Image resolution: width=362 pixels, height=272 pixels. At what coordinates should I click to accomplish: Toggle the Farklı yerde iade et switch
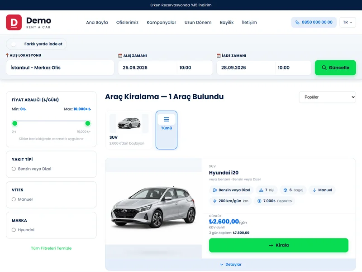(14, 44)
